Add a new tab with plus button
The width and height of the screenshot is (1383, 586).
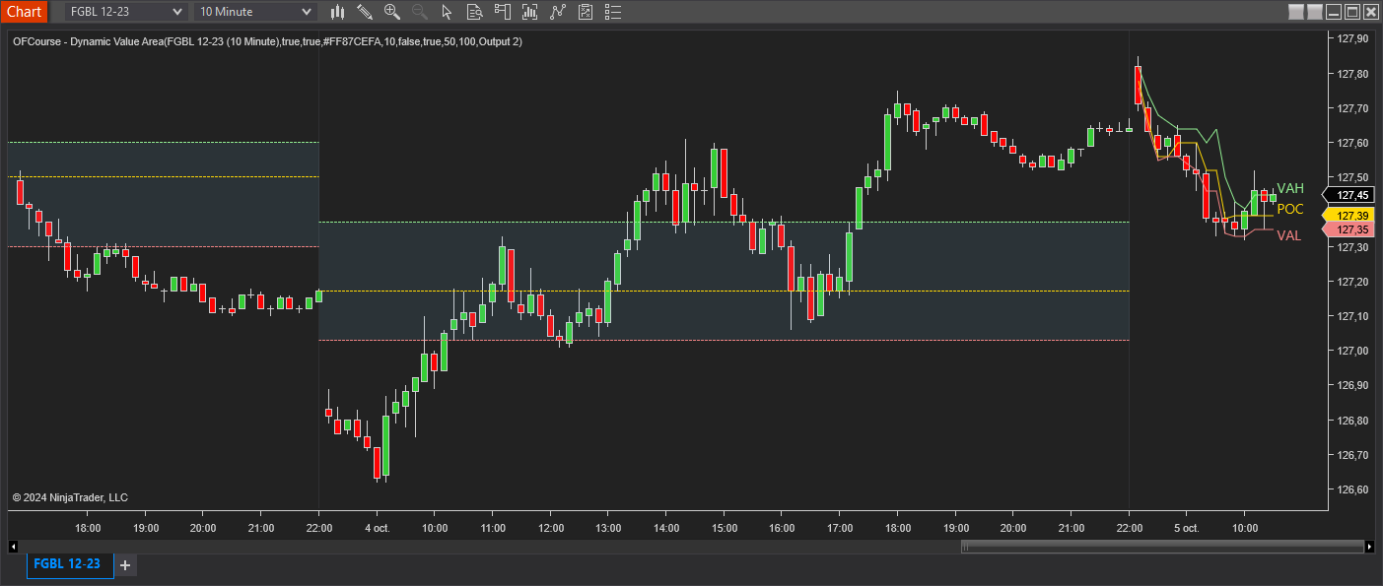[125, 565]
